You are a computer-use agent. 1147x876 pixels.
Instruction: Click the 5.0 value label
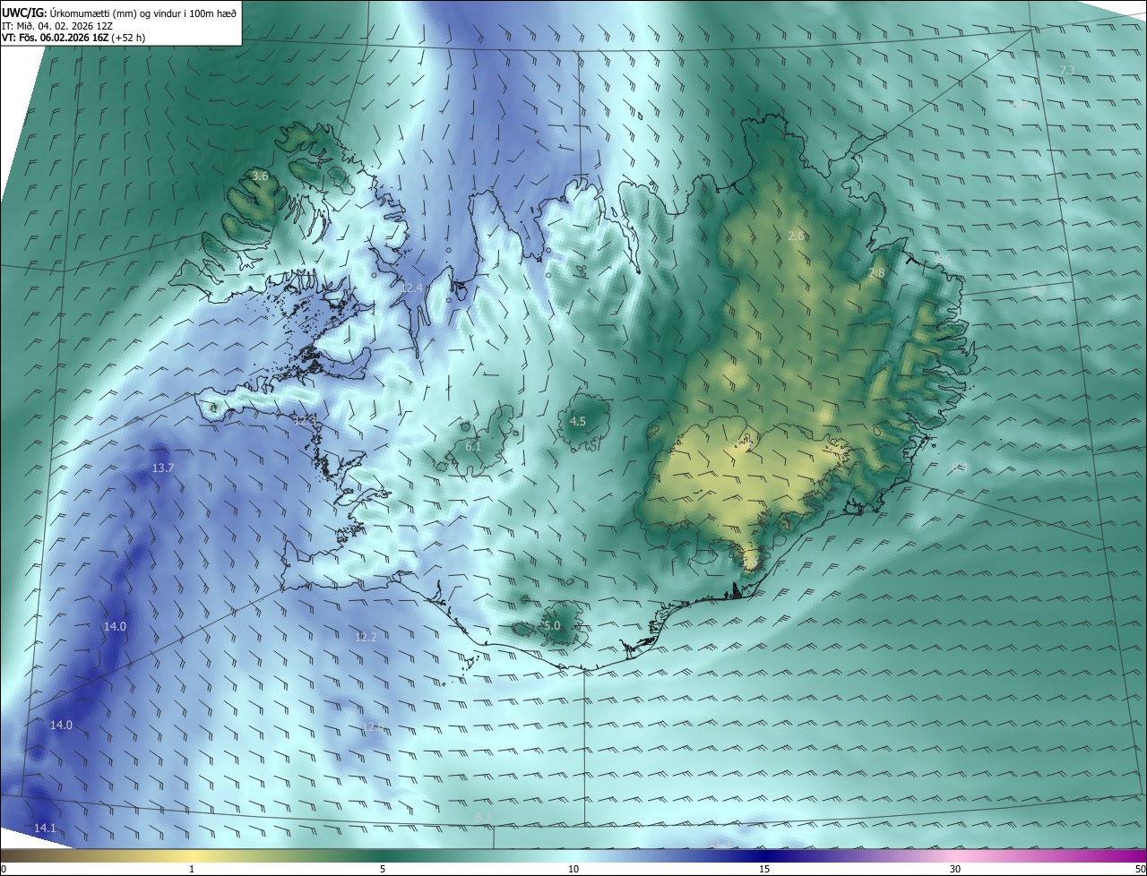[x=552, y=625]
